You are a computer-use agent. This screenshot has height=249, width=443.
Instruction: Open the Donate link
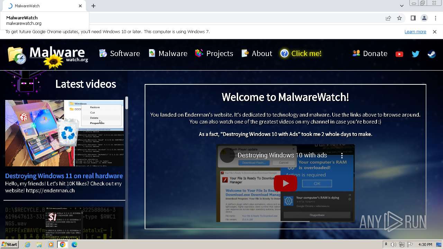click(x=370, y=53)
